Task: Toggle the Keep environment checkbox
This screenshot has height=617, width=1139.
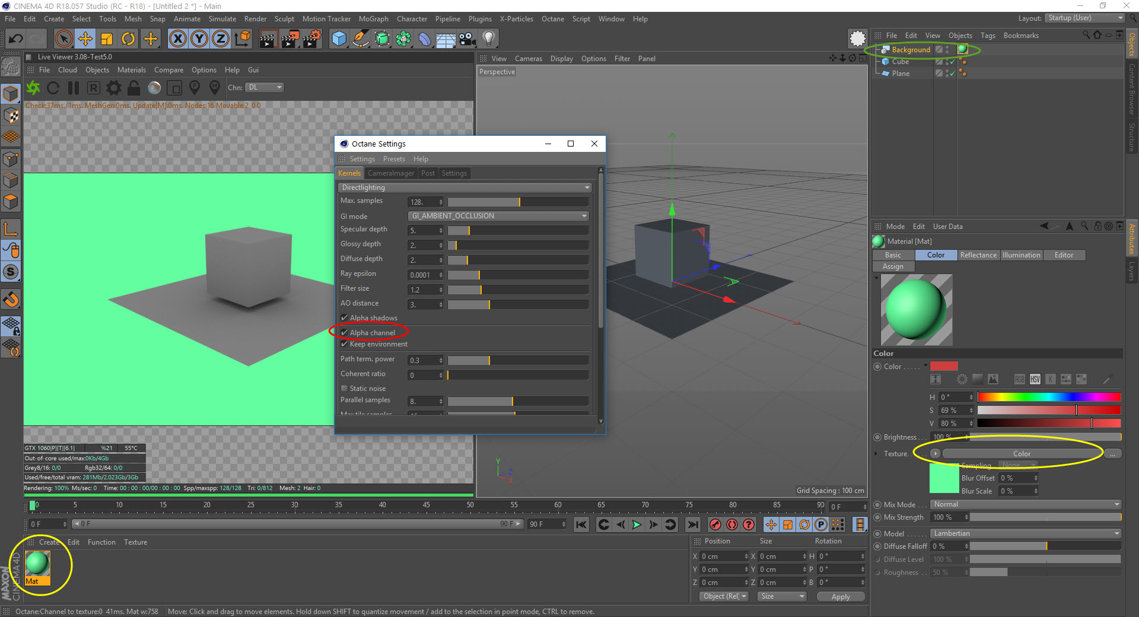Action: [x=344, y=344]
